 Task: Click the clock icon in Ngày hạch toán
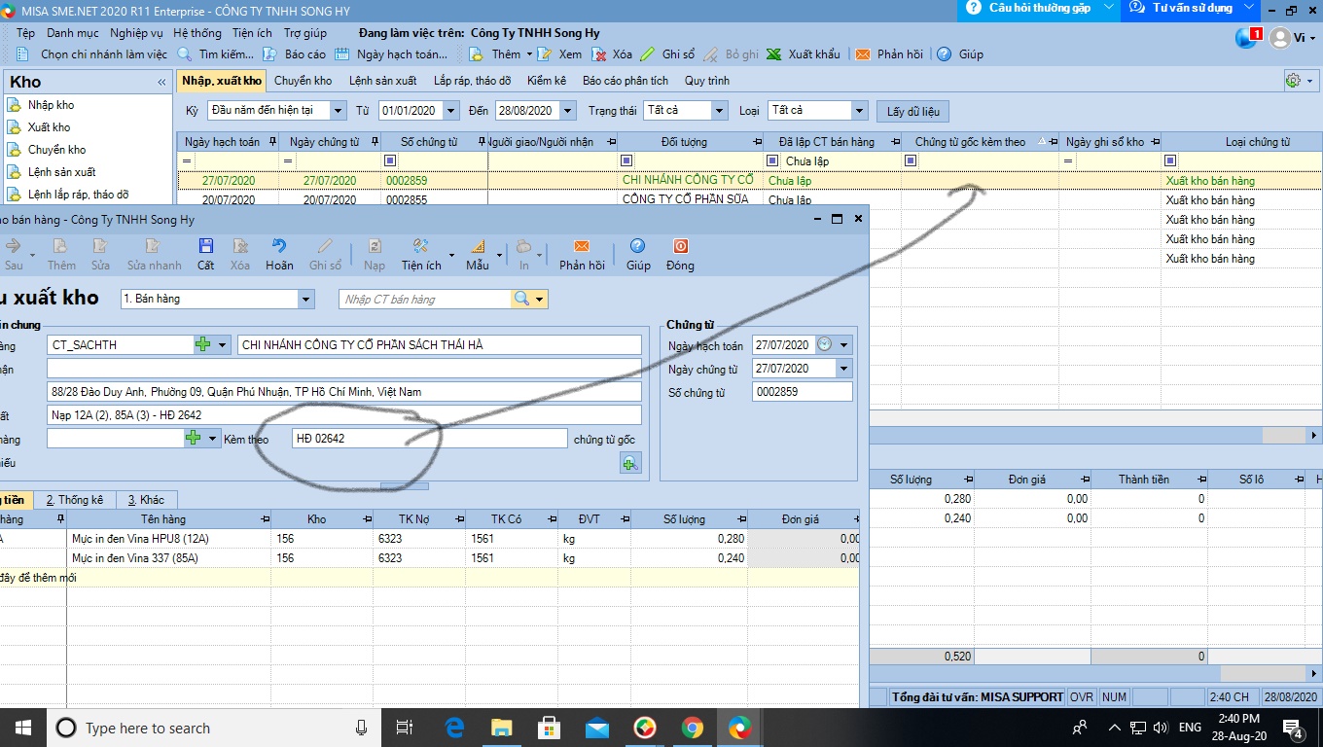tap(825, 344)
